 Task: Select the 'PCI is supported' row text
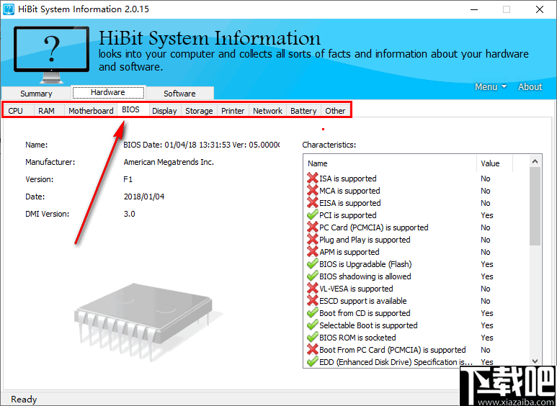tap(348, 215)
